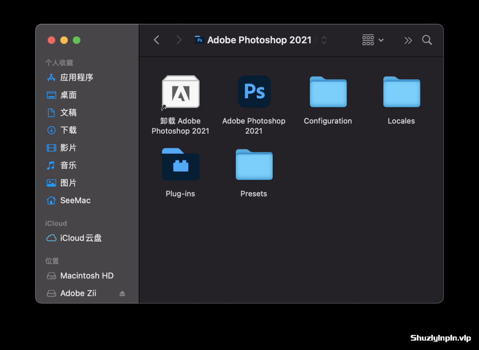
Task: Go back with the left chevron
Action: pos(156,40)
